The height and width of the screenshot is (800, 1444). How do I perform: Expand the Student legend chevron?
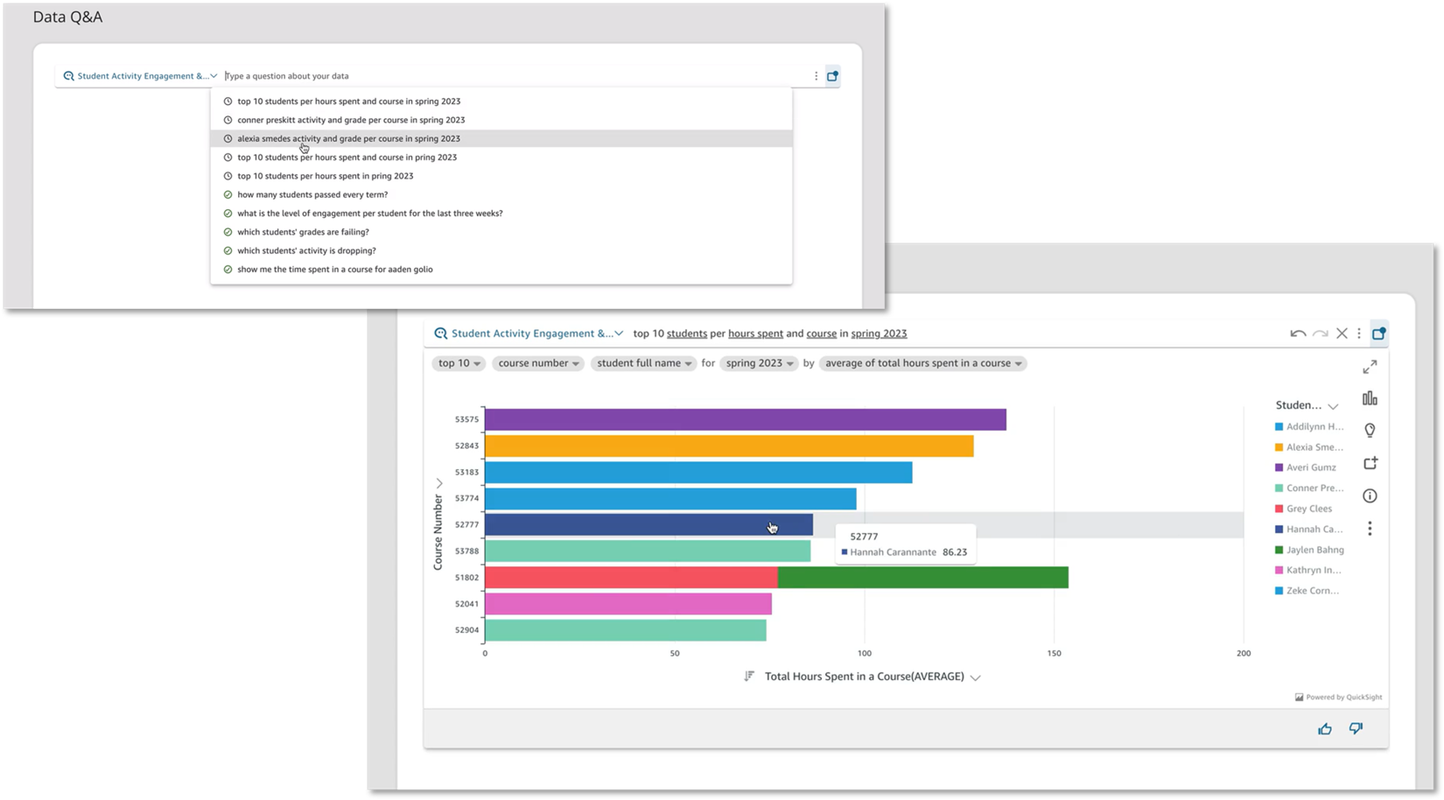[1333, 406]
